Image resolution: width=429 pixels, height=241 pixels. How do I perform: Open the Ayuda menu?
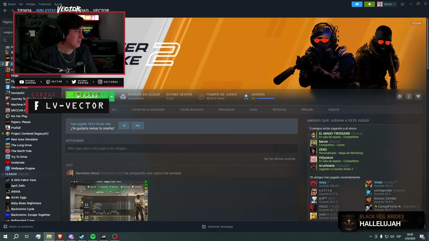pos(58,4)
